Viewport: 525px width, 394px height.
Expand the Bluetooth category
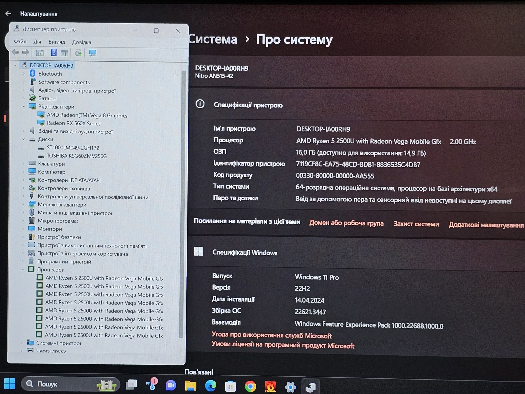(x=24, y=74)
